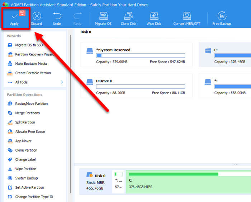Image resolution: width=251 pixels, height=202 pixels.
Task: Launch the Migrate OS tool
Action: [x=103, y=19]
